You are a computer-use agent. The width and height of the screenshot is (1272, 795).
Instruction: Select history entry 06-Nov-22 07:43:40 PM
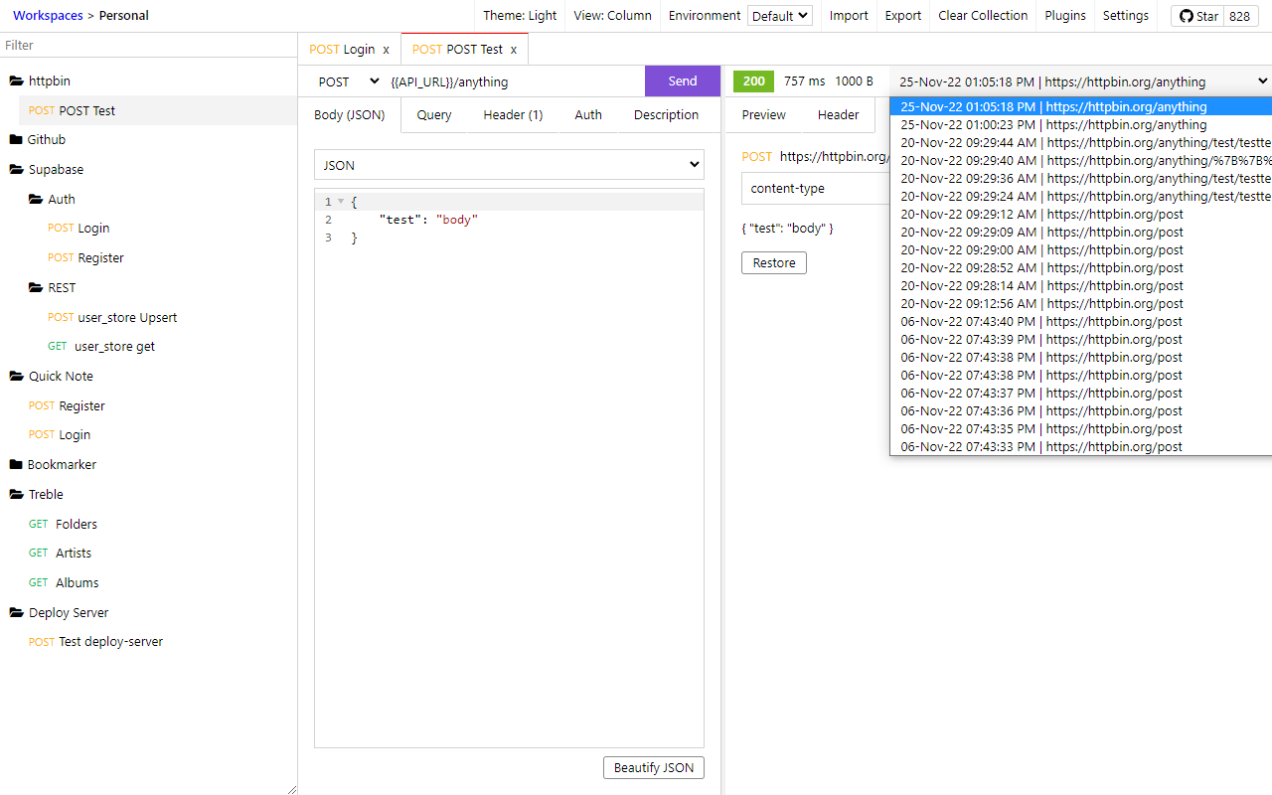point(1081,322)
